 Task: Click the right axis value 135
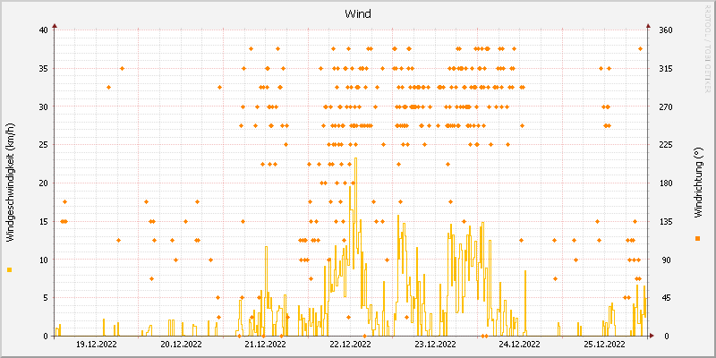[x=666, y=221]
